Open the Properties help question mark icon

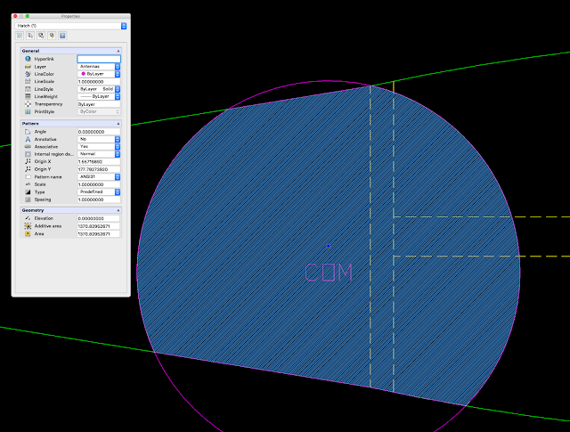(62, 36)
